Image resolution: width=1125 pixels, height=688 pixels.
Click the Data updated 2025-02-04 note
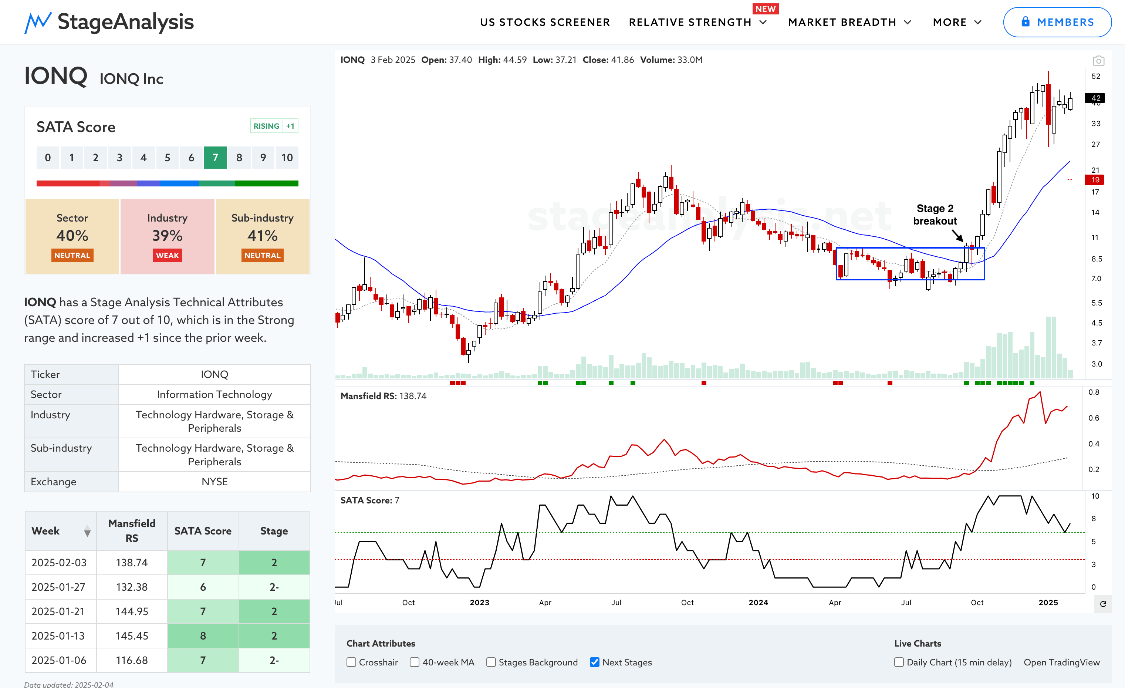point(69,684)
